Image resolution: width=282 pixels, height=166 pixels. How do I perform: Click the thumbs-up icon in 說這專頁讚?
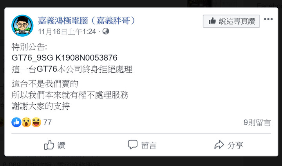pos(212,21)
